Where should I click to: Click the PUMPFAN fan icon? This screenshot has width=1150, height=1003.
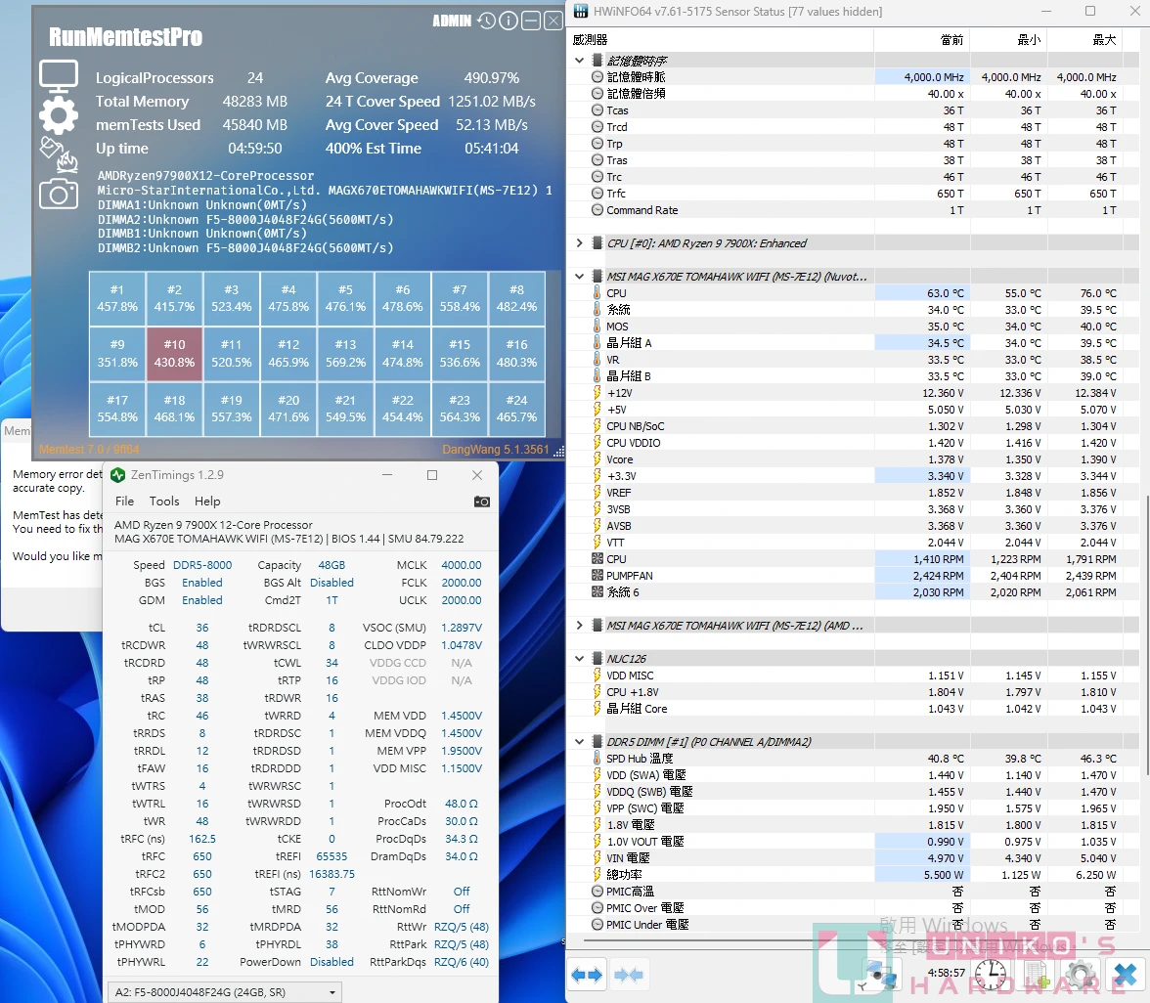pyautogui.click(x=597, y=576)
